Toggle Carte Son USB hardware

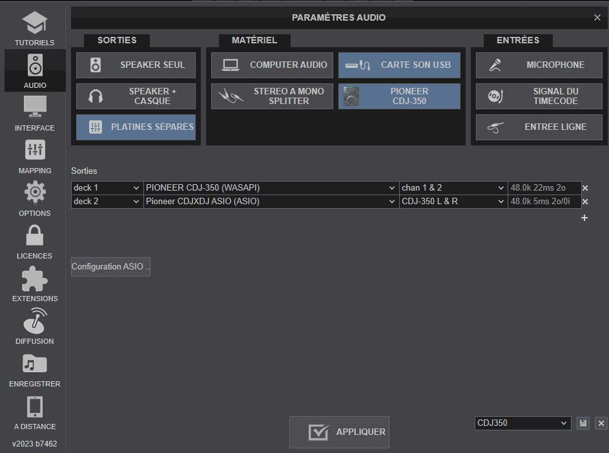tap(399, 65)
